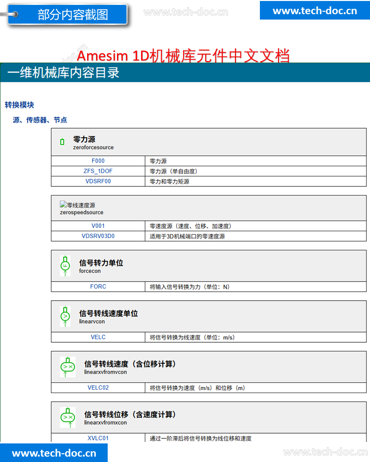Click the forcecon name text
The image size is (370, 462).
tap(90, 271)
